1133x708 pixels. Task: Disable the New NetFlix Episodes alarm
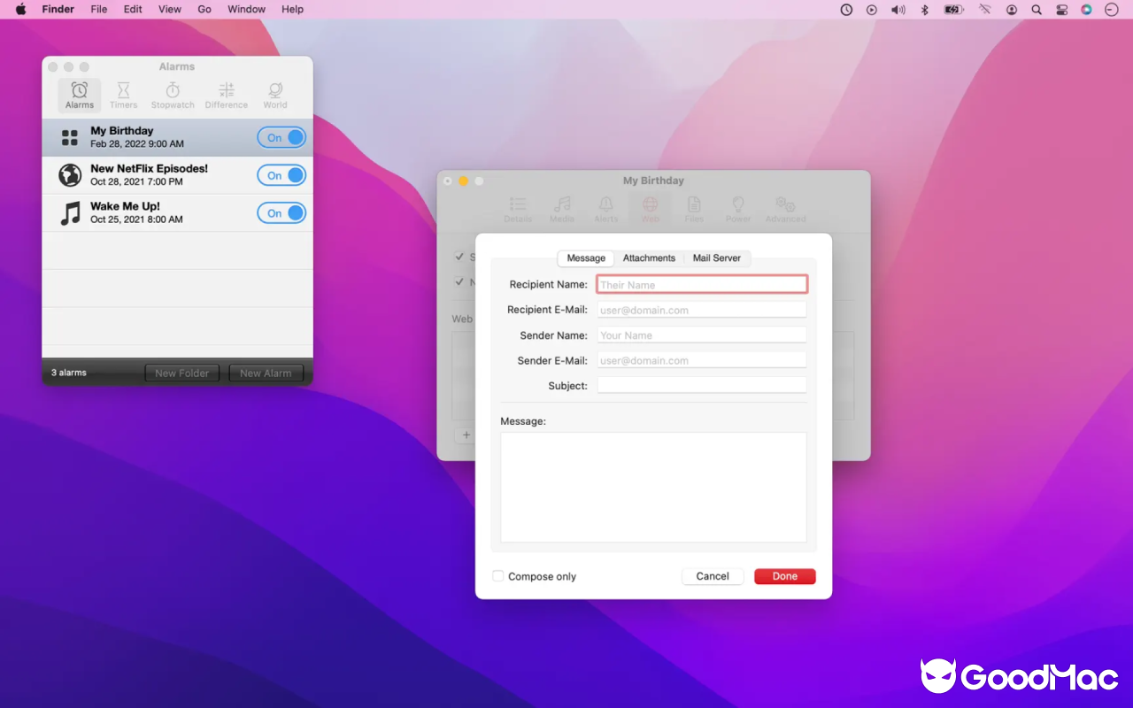click(281, 175)
